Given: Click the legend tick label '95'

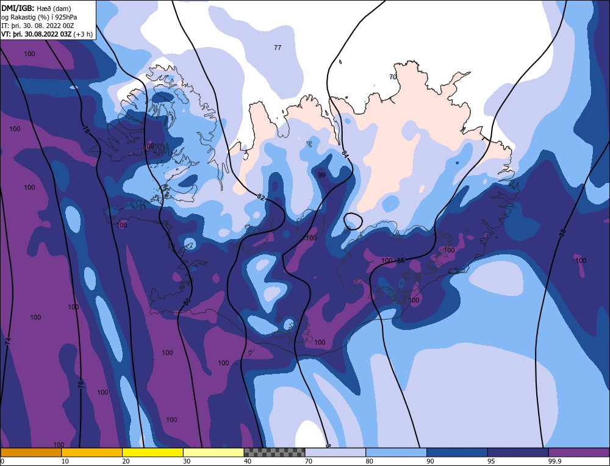Looking at the screenshot, I should (491, 461).
